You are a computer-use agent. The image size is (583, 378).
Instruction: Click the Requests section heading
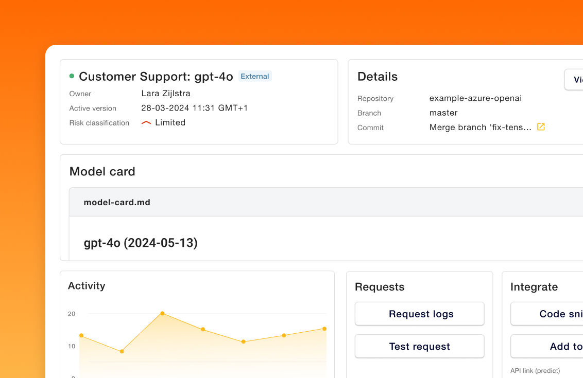pyautogui.click(x=380, y=286)
